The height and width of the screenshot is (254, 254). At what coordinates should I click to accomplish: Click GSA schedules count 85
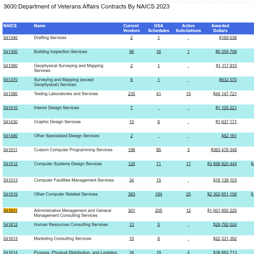pos(158,150)
